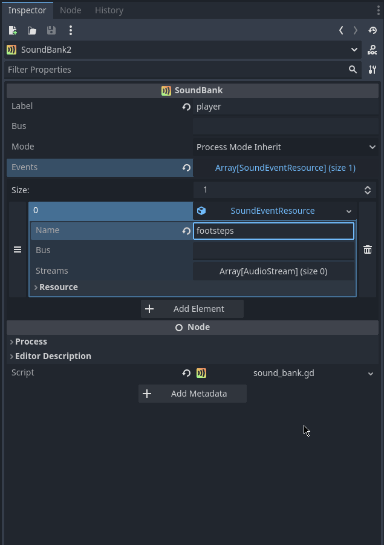Click the save resource disk icon

[51, 30]
